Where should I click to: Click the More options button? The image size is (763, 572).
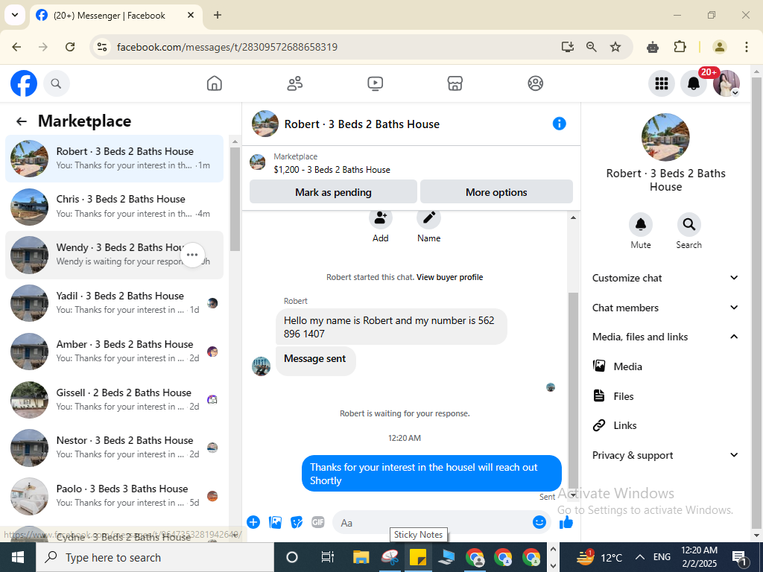(496, 192)
